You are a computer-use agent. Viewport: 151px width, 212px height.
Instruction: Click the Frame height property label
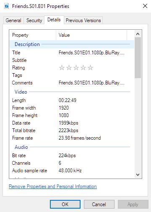click(x=25, y=115)
